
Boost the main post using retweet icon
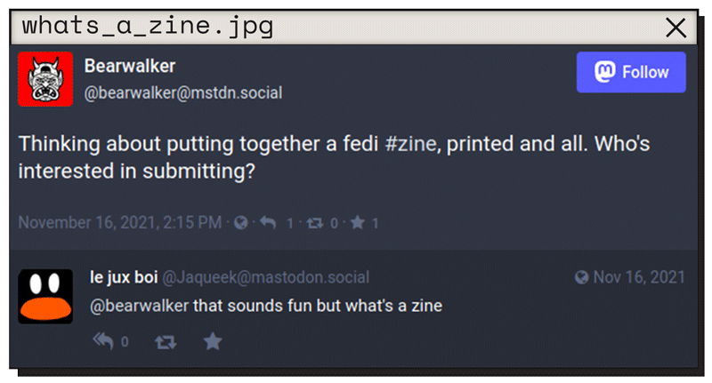pos(315,223)
